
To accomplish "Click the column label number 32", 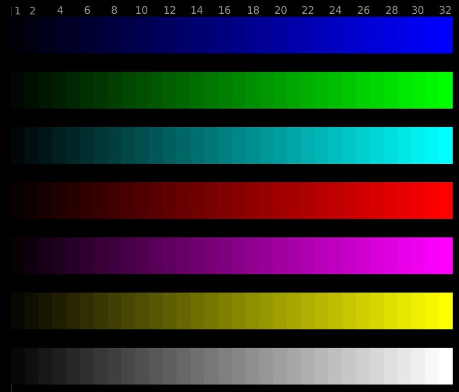I will click(x=445, y=11).
